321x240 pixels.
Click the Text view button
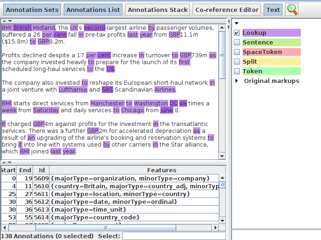(x=273, y=10)
